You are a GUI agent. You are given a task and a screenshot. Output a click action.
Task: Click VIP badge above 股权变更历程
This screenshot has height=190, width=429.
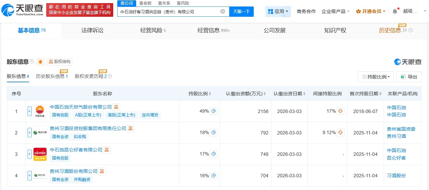[x=103, y=71]
